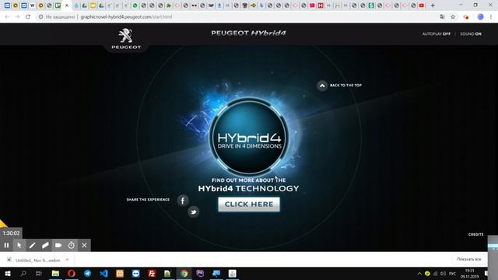Open the Chrome profile avatar

pyautogui.click(x=480, y=17)
